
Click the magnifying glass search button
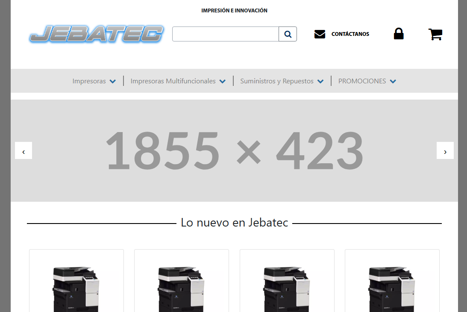(x=288, y=34)
